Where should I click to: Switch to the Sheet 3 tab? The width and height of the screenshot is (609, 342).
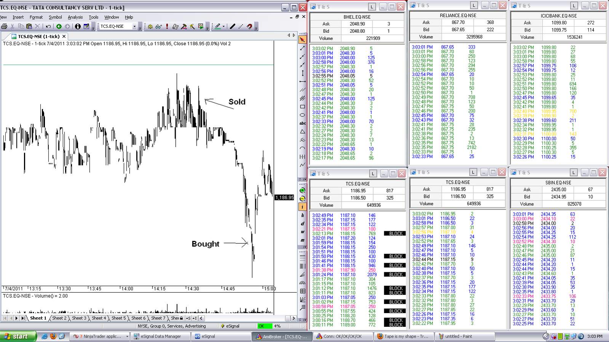pos(79,318)
